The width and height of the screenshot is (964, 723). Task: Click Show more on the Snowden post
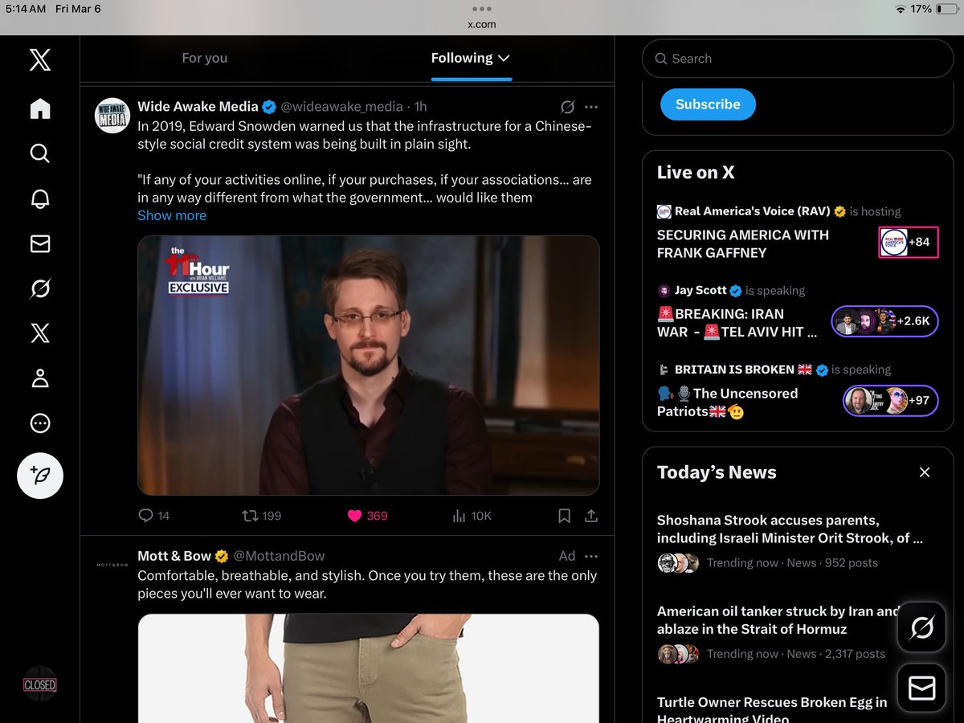[x=171, y=215]
